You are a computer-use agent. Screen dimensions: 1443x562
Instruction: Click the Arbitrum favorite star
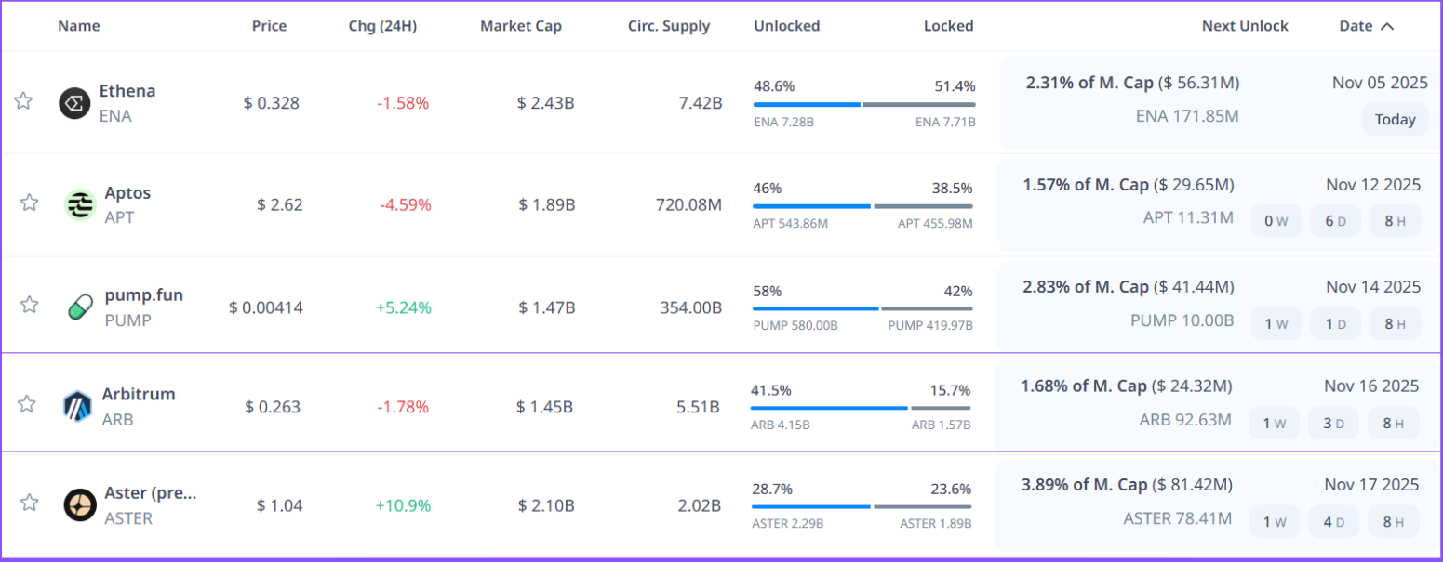pos(27,403)
